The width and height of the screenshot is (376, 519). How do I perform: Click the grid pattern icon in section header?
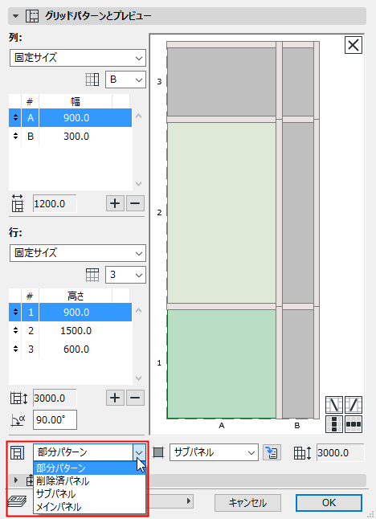32,16
